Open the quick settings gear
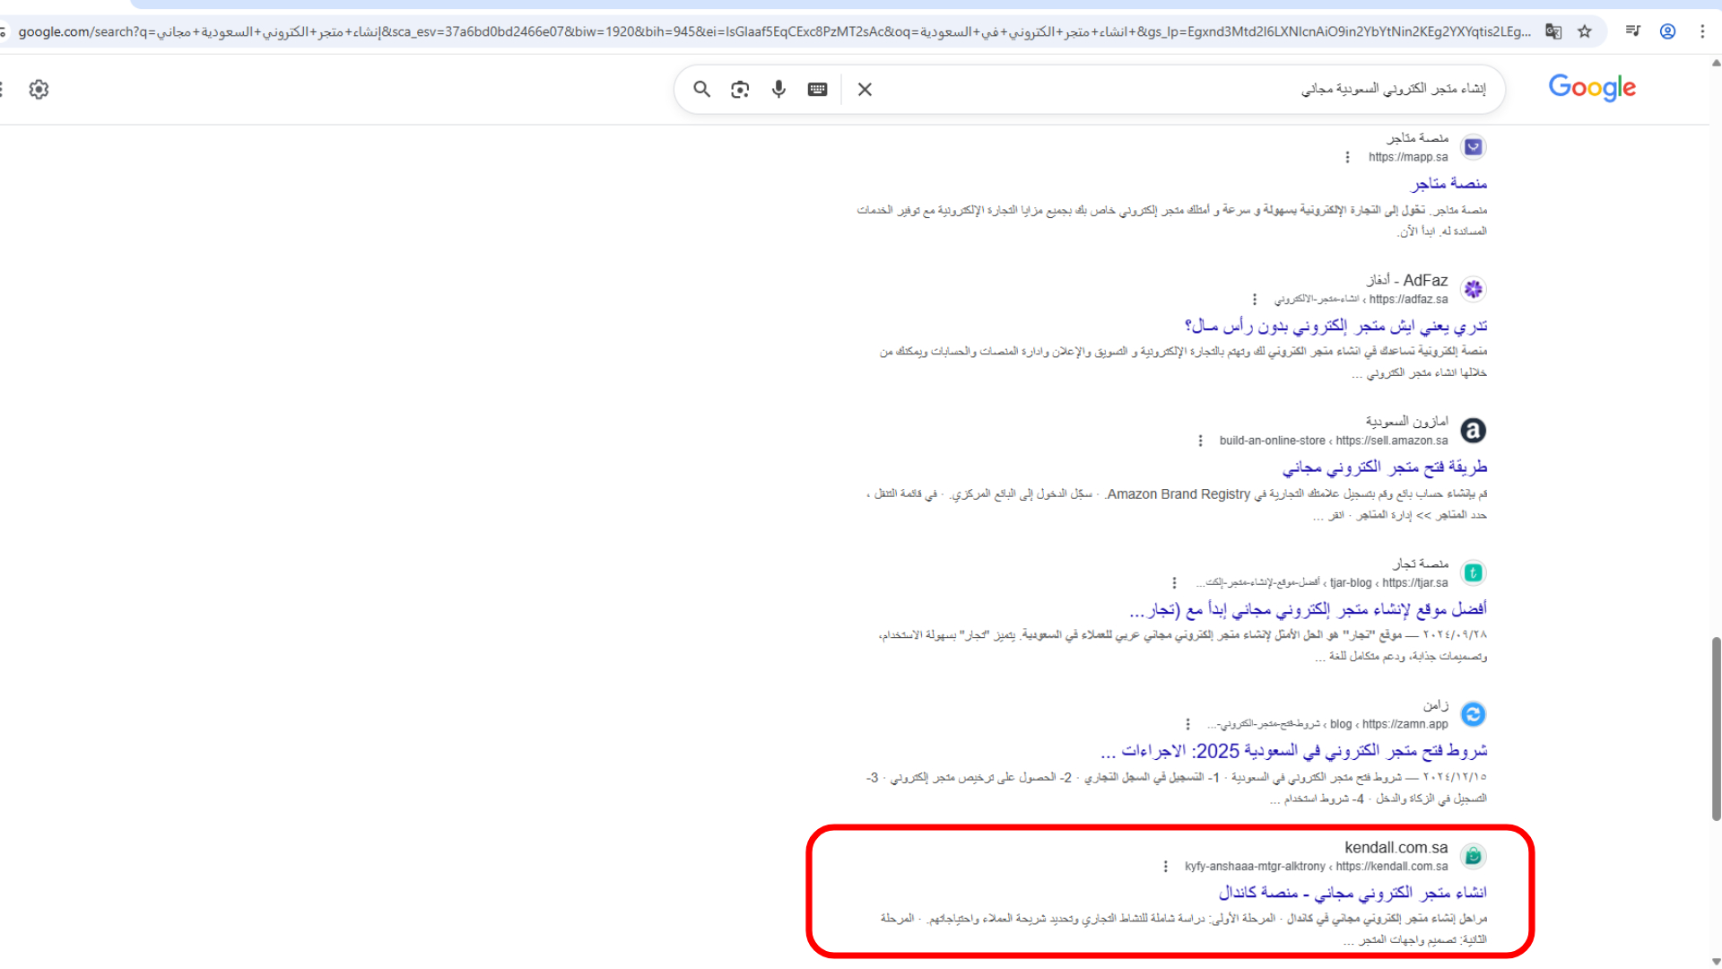The width and height of the screenshot is (1722, 969). tap(39, 89)
